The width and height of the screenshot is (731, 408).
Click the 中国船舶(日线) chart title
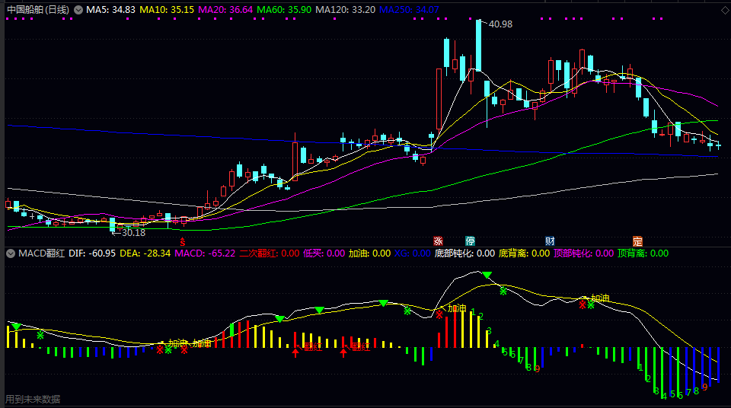pos(37,10)
